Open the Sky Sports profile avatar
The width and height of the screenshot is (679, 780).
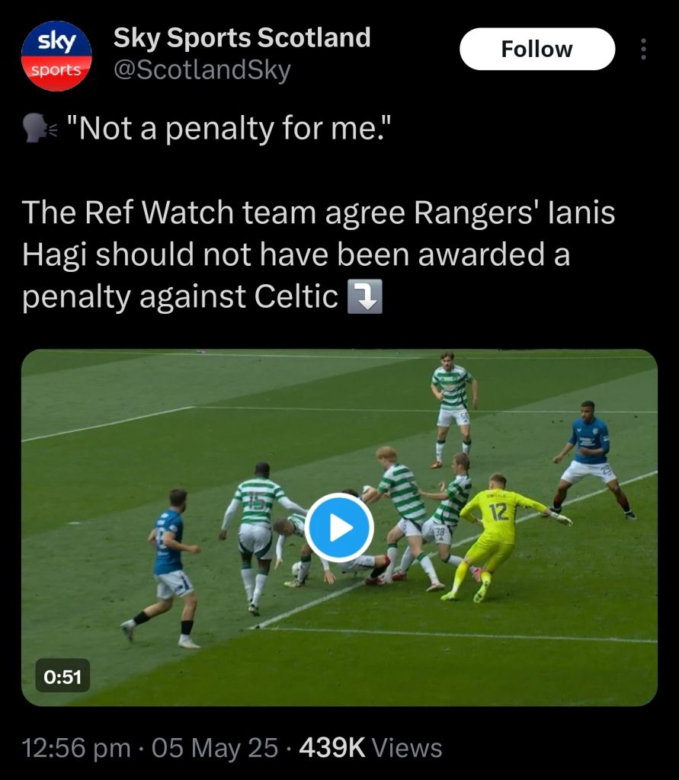point(56,56)
